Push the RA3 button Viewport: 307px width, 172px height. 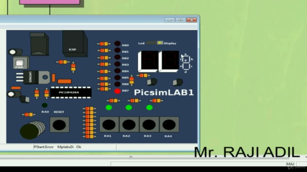point(149,125)
